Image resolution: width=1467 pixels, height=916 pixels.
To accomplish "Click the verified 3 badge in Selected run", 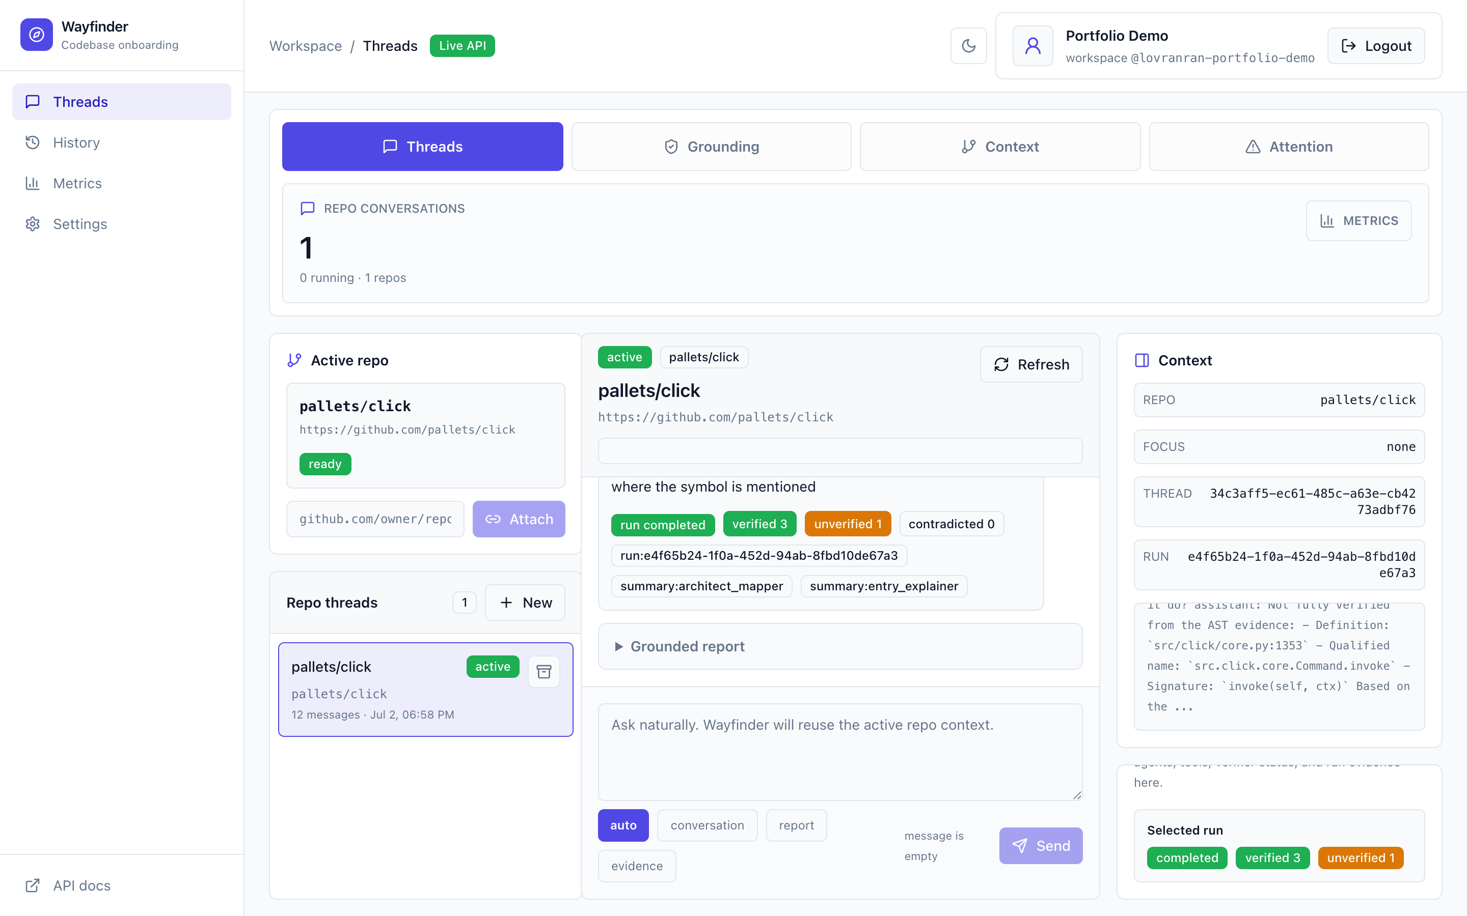I will tap(1272, 858).
